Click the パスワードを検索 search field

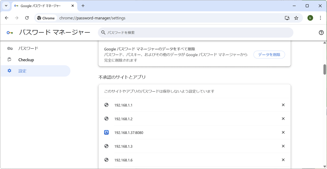(195, 32)
